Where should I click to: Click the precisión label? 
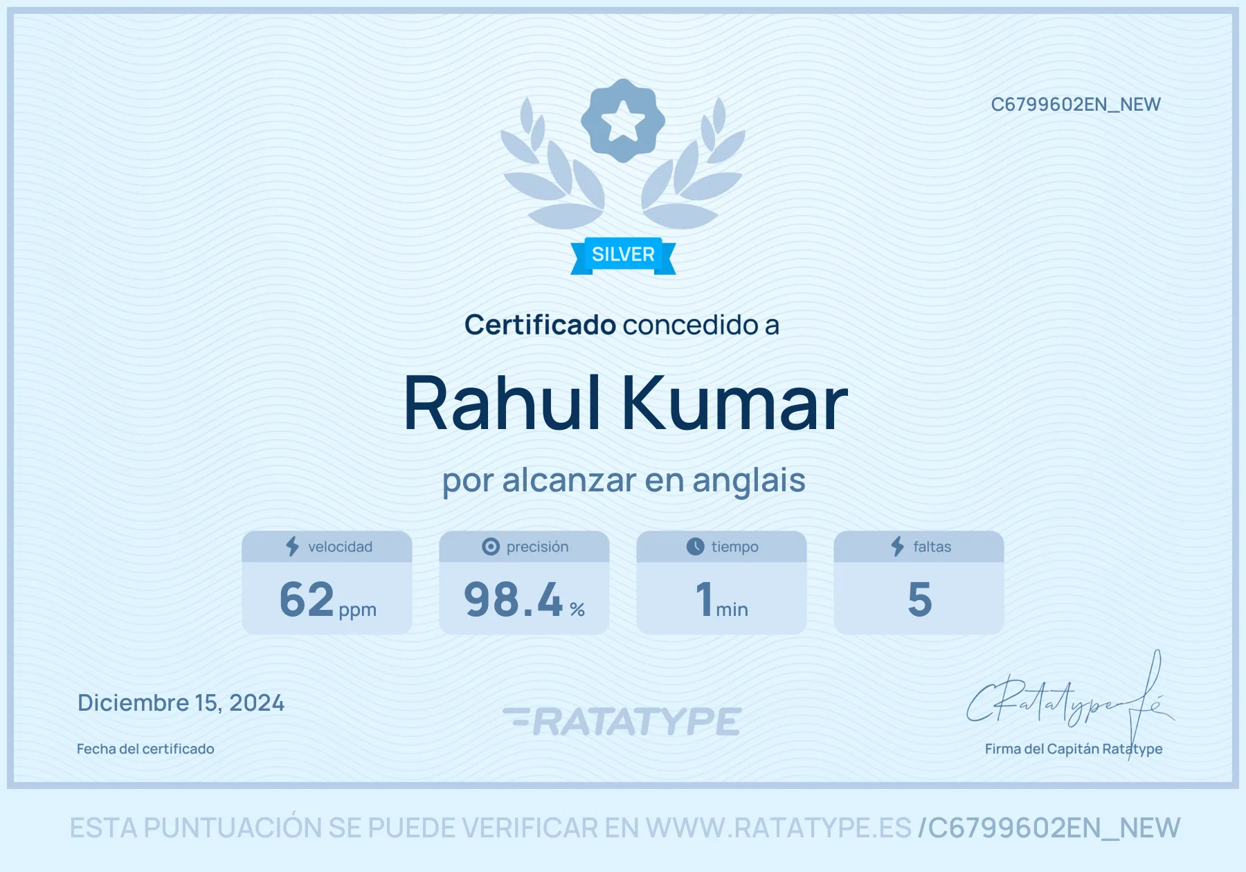pyautogui.click(x=537, y=547)
